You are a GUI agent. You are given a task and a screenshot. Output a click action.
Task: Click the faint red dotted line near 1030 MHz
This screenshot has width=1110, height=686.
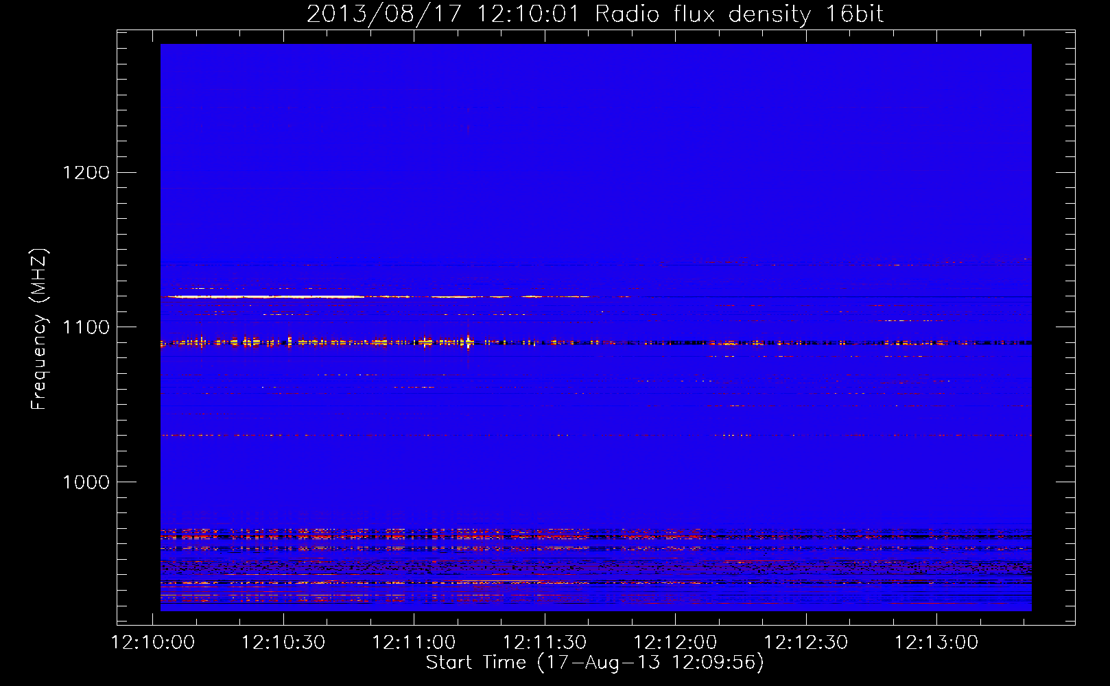(x=595, y=435)
